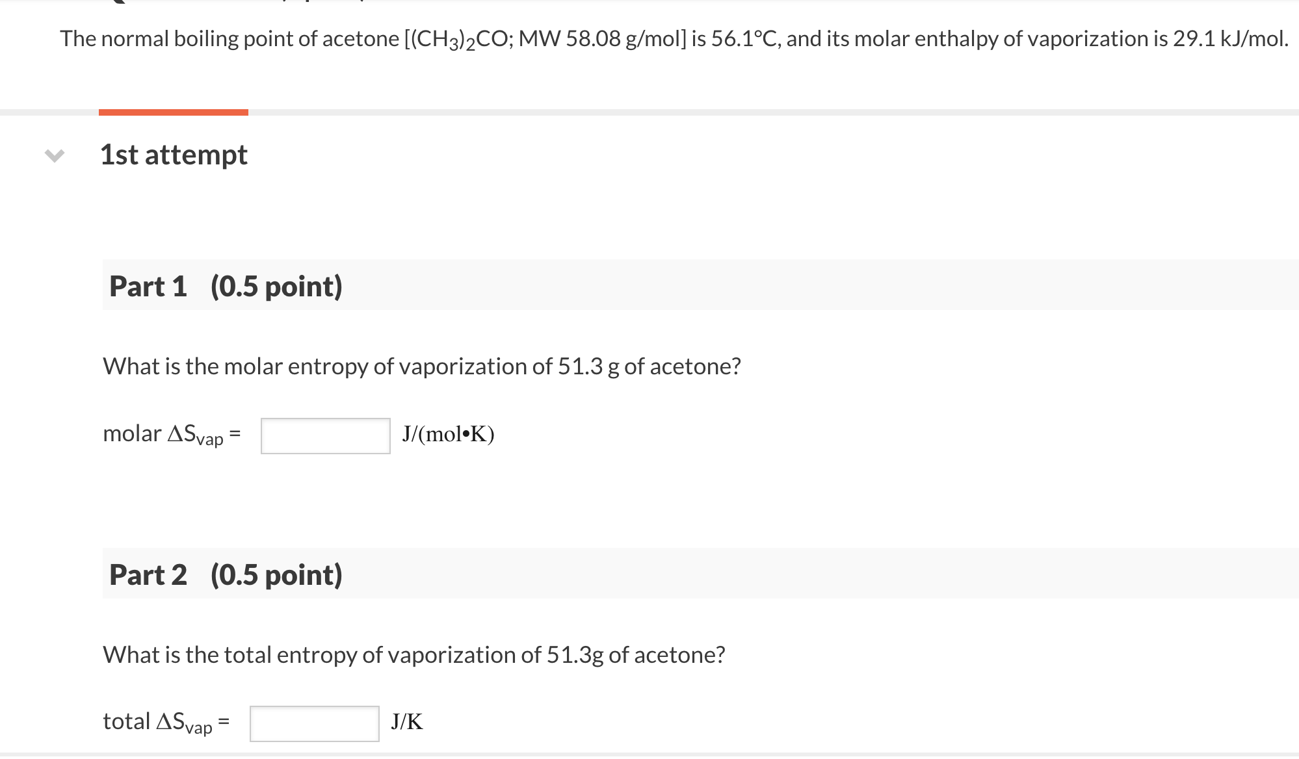The height and width of the screenshot is (759, 1299).
Task: Click the total ΔSvap answer box
Action: tap(314, 723)
